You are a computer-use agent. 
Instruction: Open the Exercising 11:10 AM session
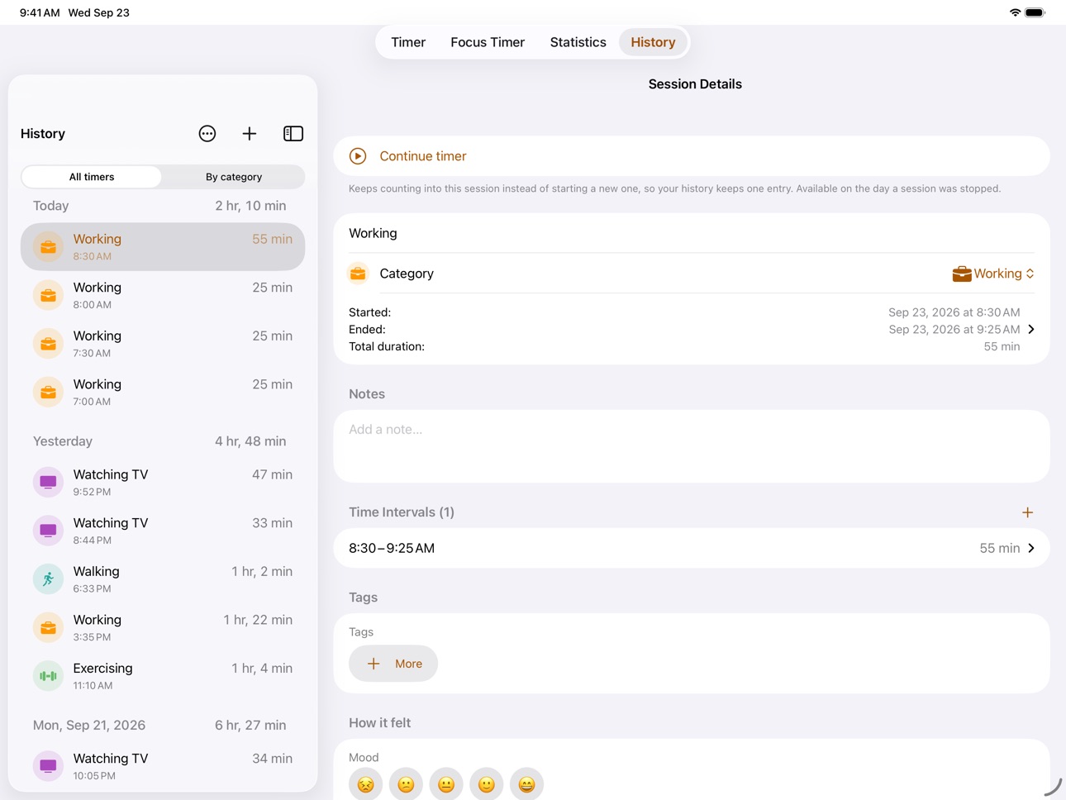tap(163, 676)
